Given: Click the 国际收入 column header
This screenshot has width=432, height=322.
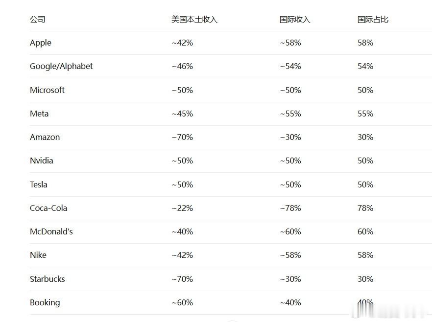Looking at the screenshot, I should tap(295, 19).
